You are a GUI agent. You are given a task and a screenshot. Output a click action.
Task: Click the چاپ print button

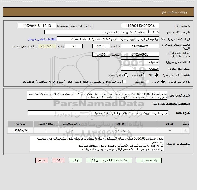tap(75, 160)
